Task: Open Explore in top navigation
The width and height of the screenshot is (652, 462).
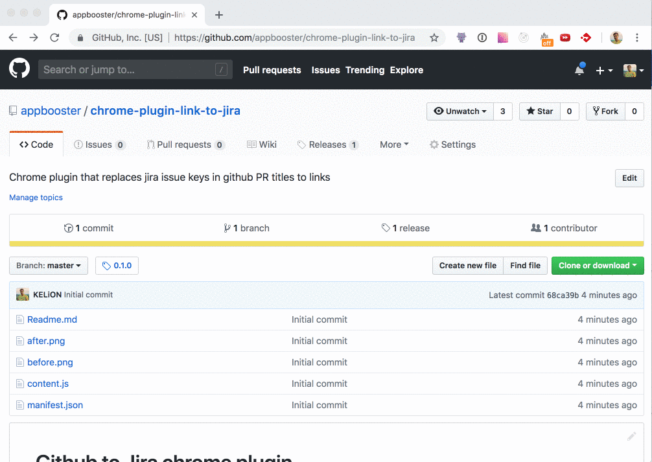Action: pos(406,70)
